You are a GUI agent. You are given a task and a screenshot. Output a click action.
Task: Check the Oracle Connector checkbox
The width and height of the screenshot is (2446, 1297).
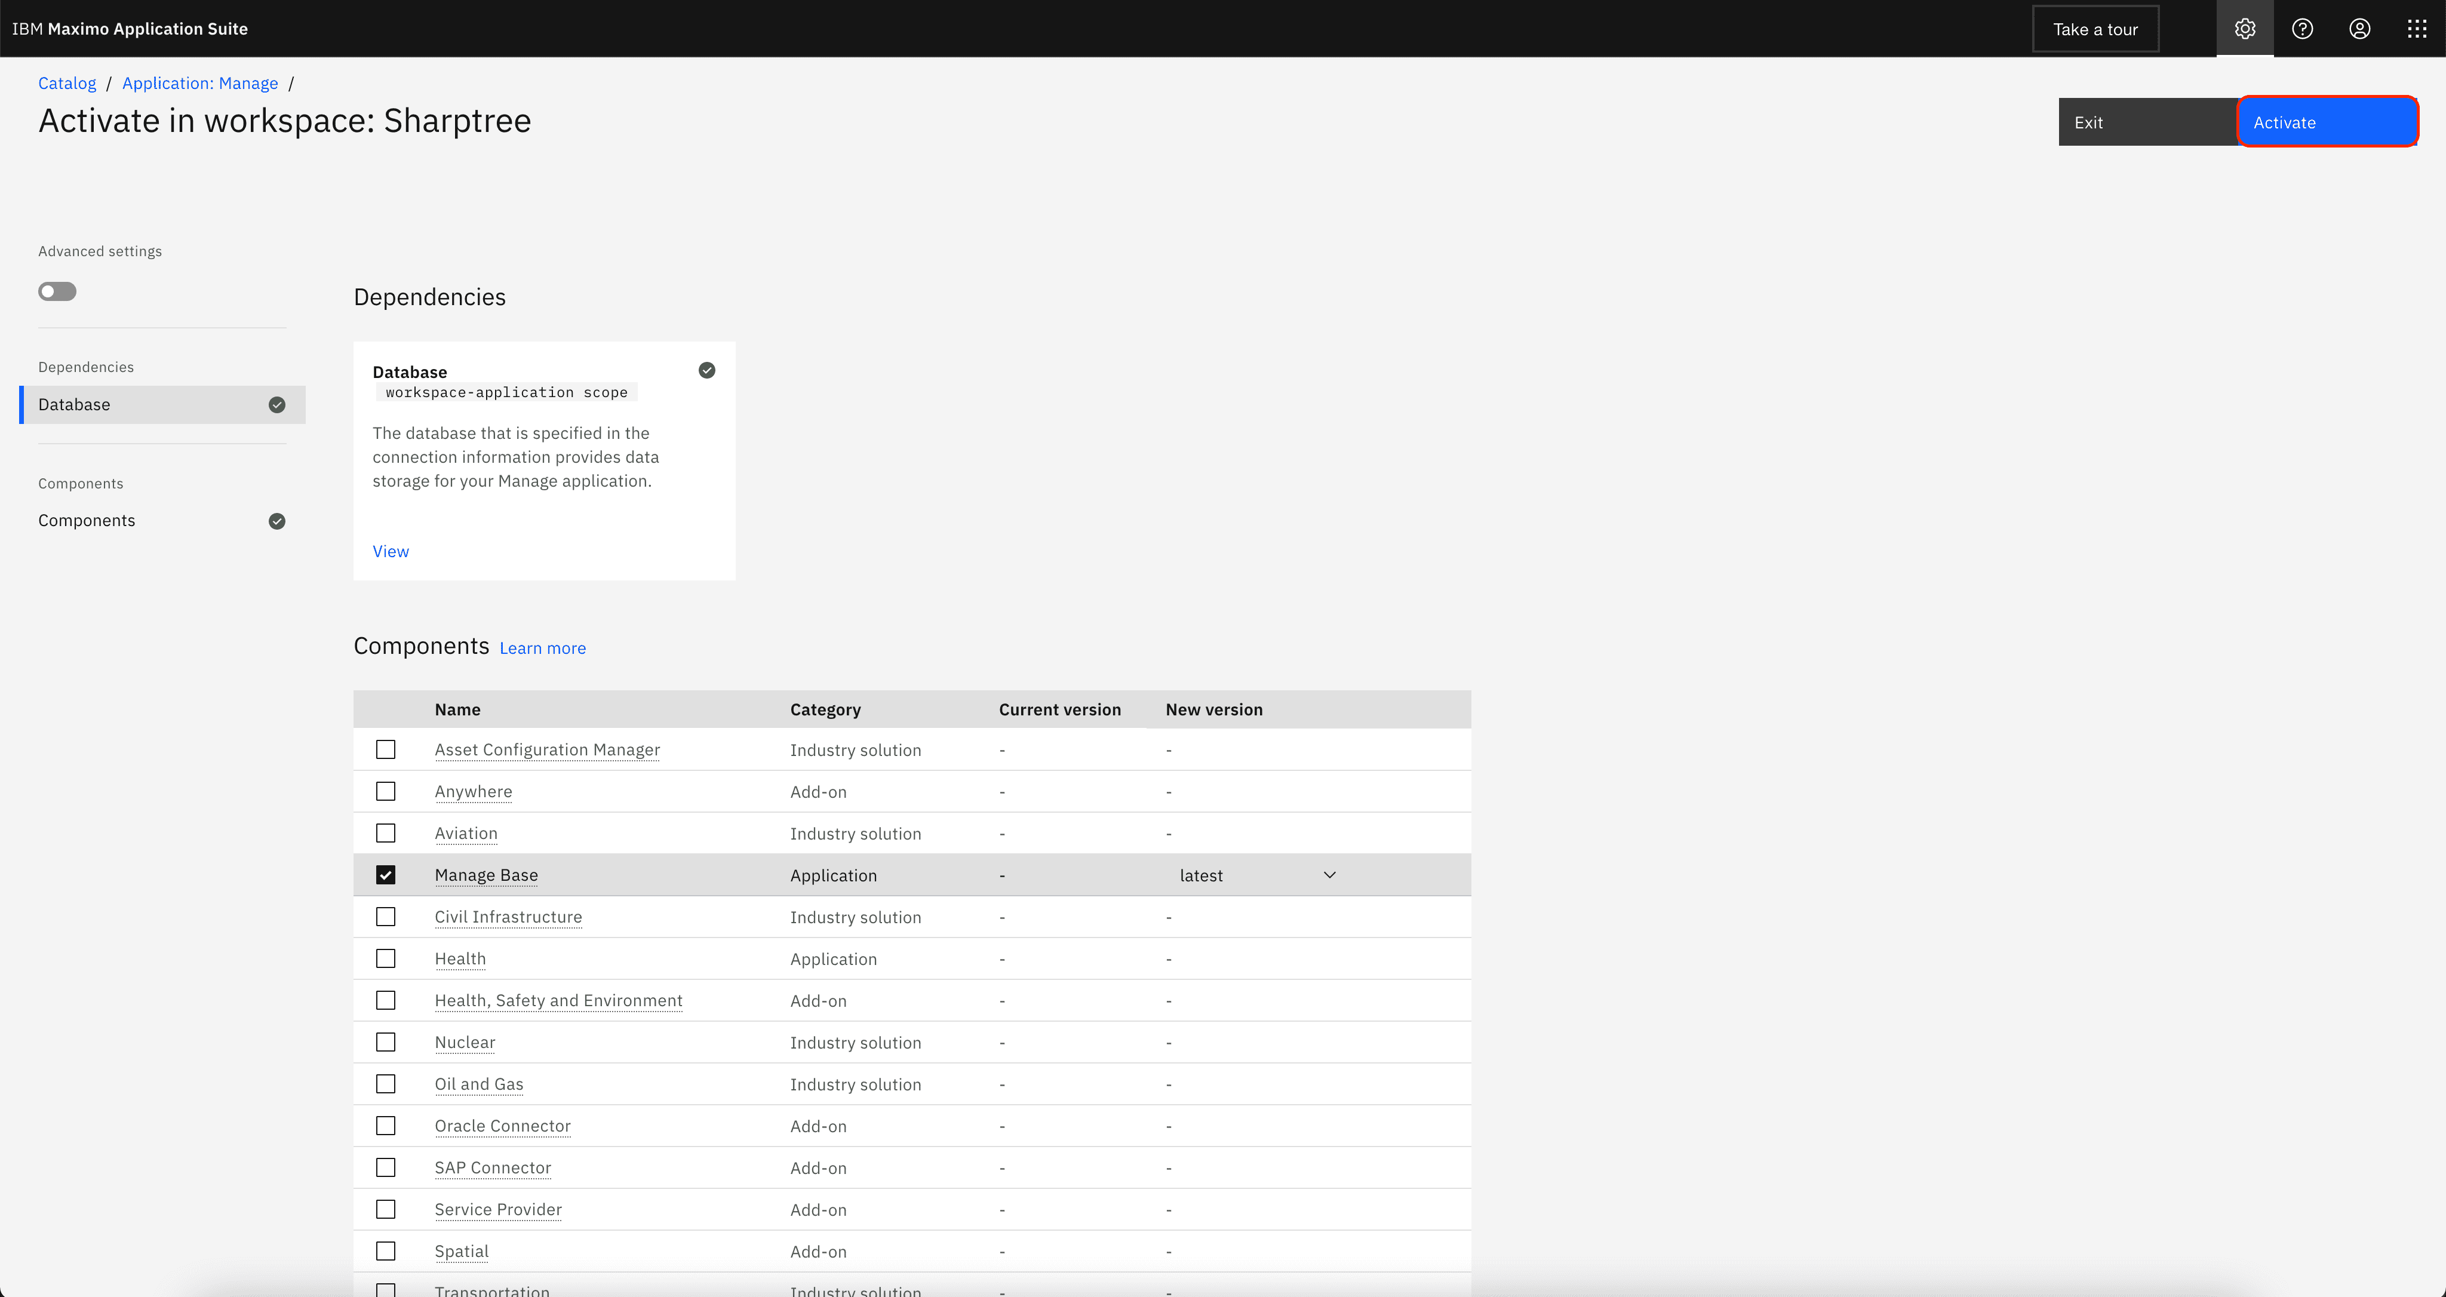386,1126
